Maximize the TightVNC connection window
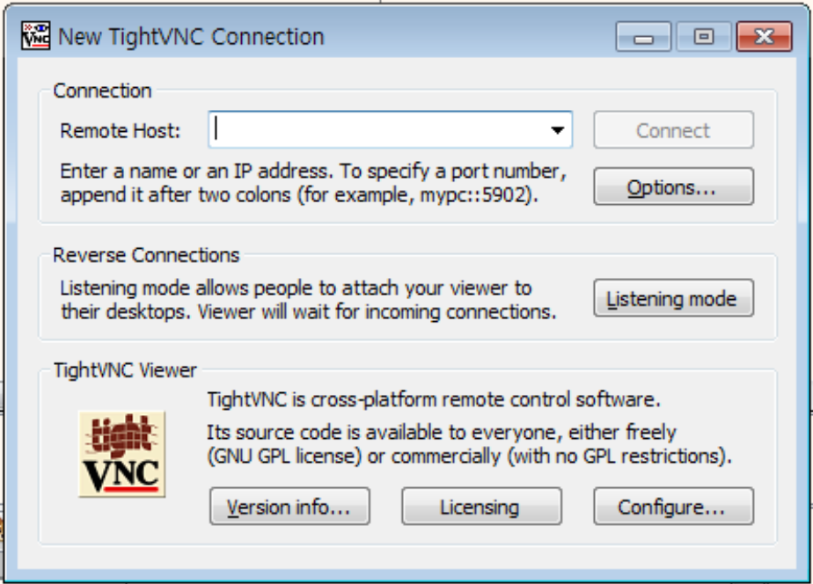This screenshot has height=584, width=813. point(703,37)
